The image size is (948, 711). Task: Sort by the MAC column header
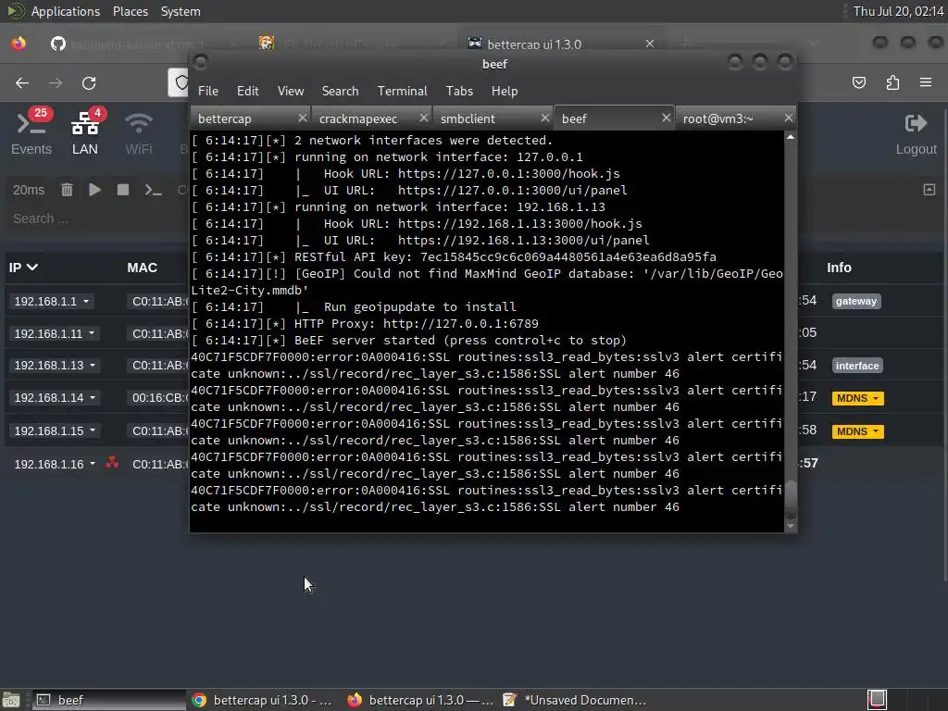point(142,268)
